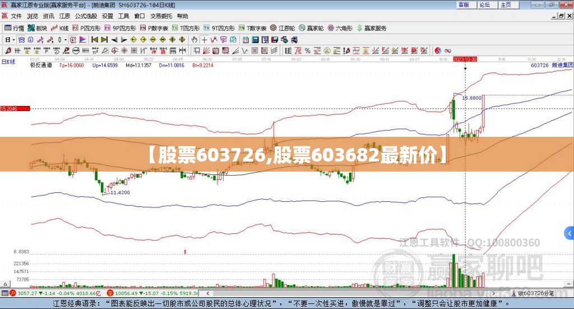The image size is (574, 309).
Task: Click the red pencil drawing tool
Action: (8, 51)
